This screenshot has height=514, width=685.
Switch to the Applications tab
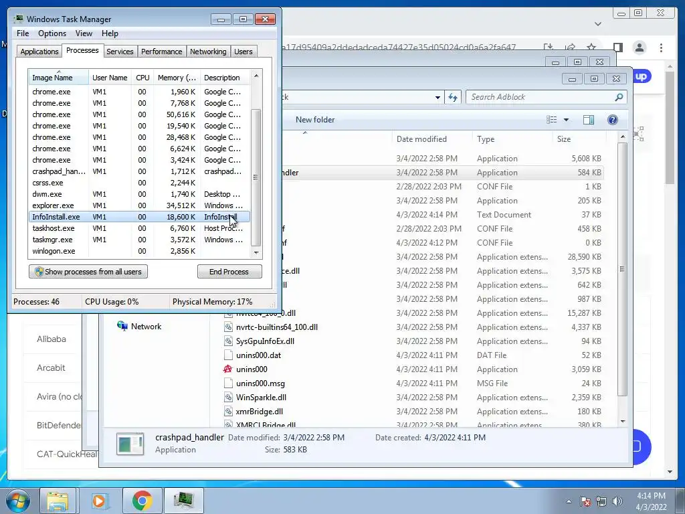click(x=39, y=51)
